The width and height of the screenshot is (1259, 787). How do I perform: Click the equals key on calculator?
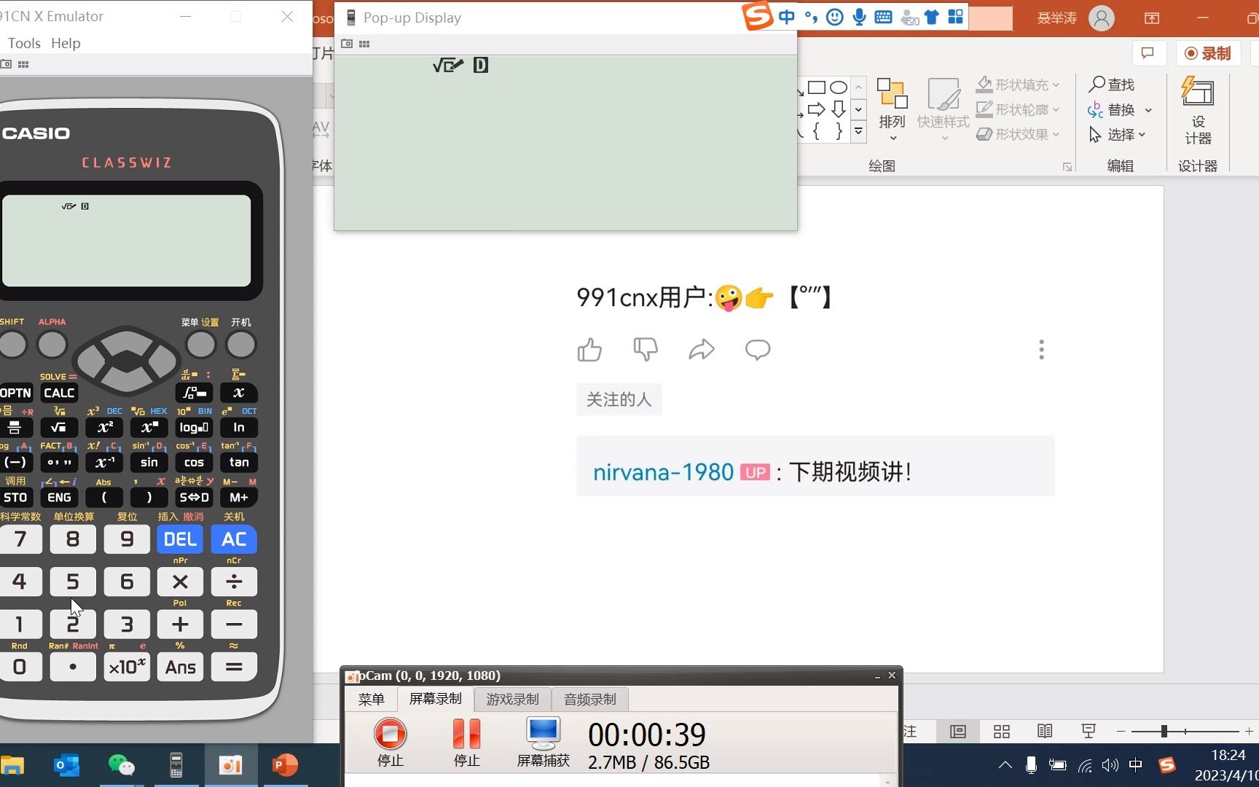click(x=234, y=667)
